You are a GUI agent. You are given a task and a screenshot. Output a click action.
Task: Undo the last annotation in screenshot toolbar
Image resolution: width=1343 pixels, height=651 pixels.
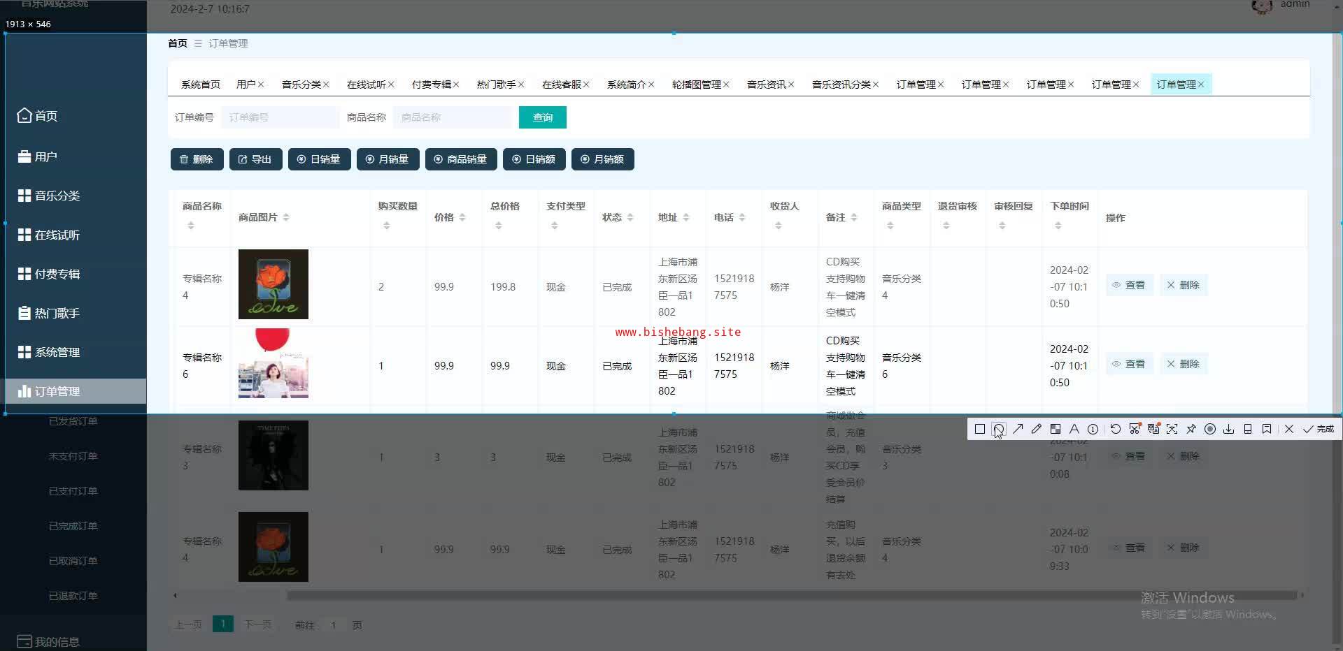pos(1116,429)
